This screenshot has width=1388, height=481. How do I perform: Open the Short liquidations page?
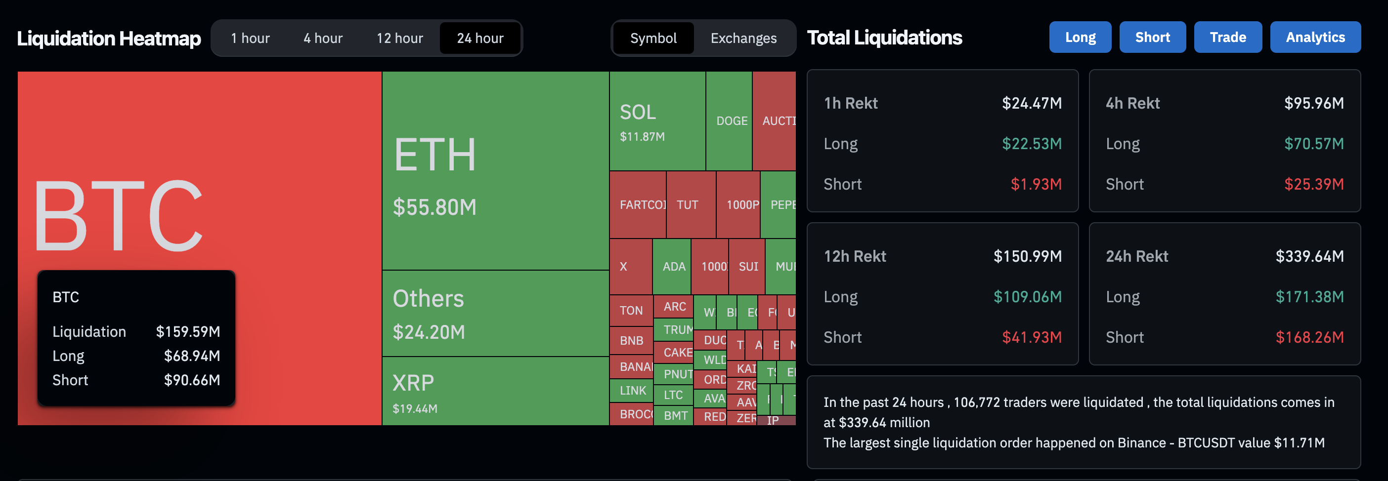[x=1153, y=37]
